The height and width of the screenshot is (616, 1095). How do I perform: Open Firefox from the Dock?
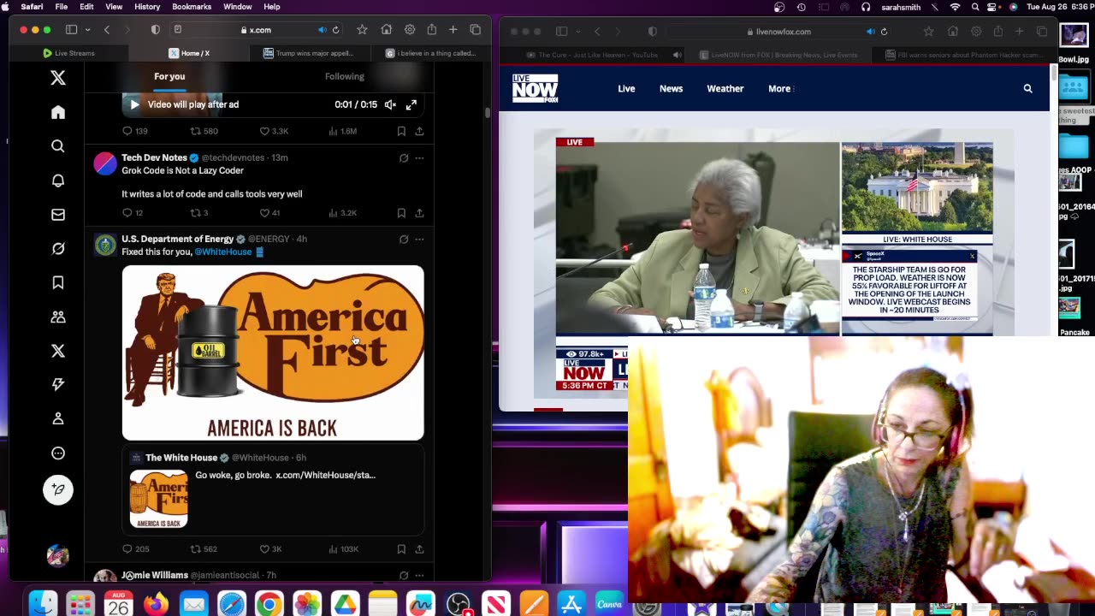tap(156, 604)
